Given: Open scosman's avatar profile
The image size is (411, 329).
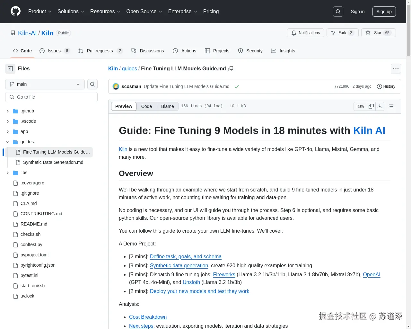Looking at the screenshot, I should tap(116, 86).
